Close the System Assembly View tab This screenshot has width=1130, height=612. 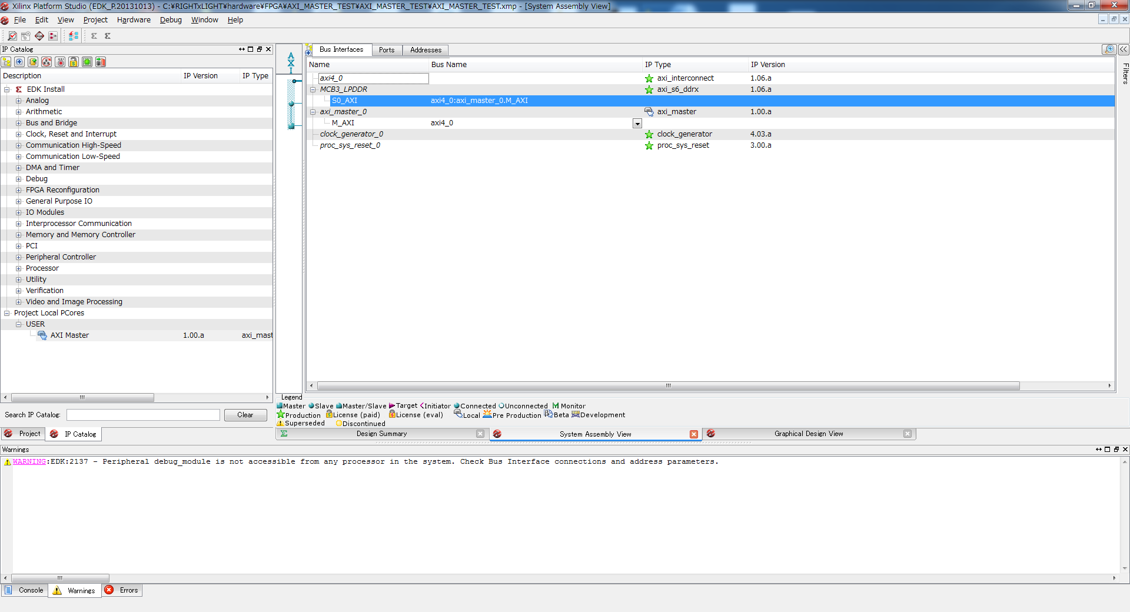pos(694,434)
